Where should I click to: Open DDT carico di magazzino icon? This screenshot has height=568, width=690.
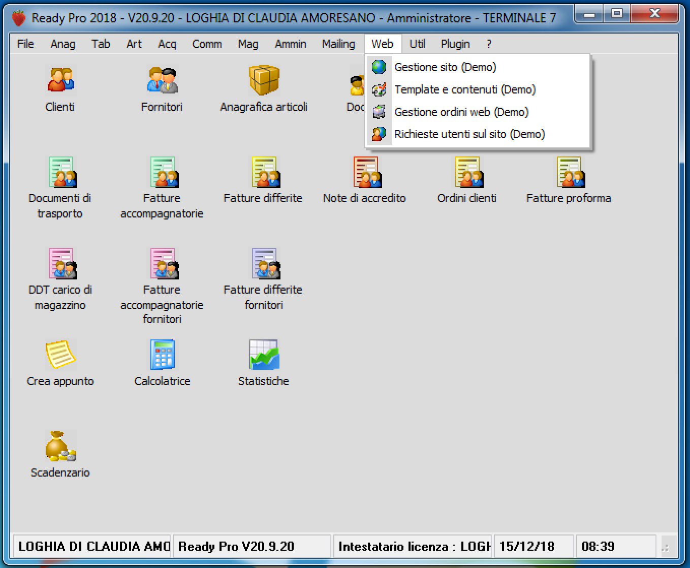pyautogui.click(x=61, y=263)
